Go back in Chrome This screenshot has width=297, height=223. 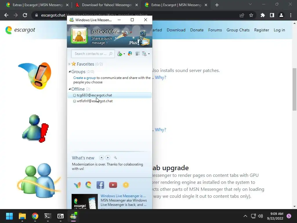6,15
